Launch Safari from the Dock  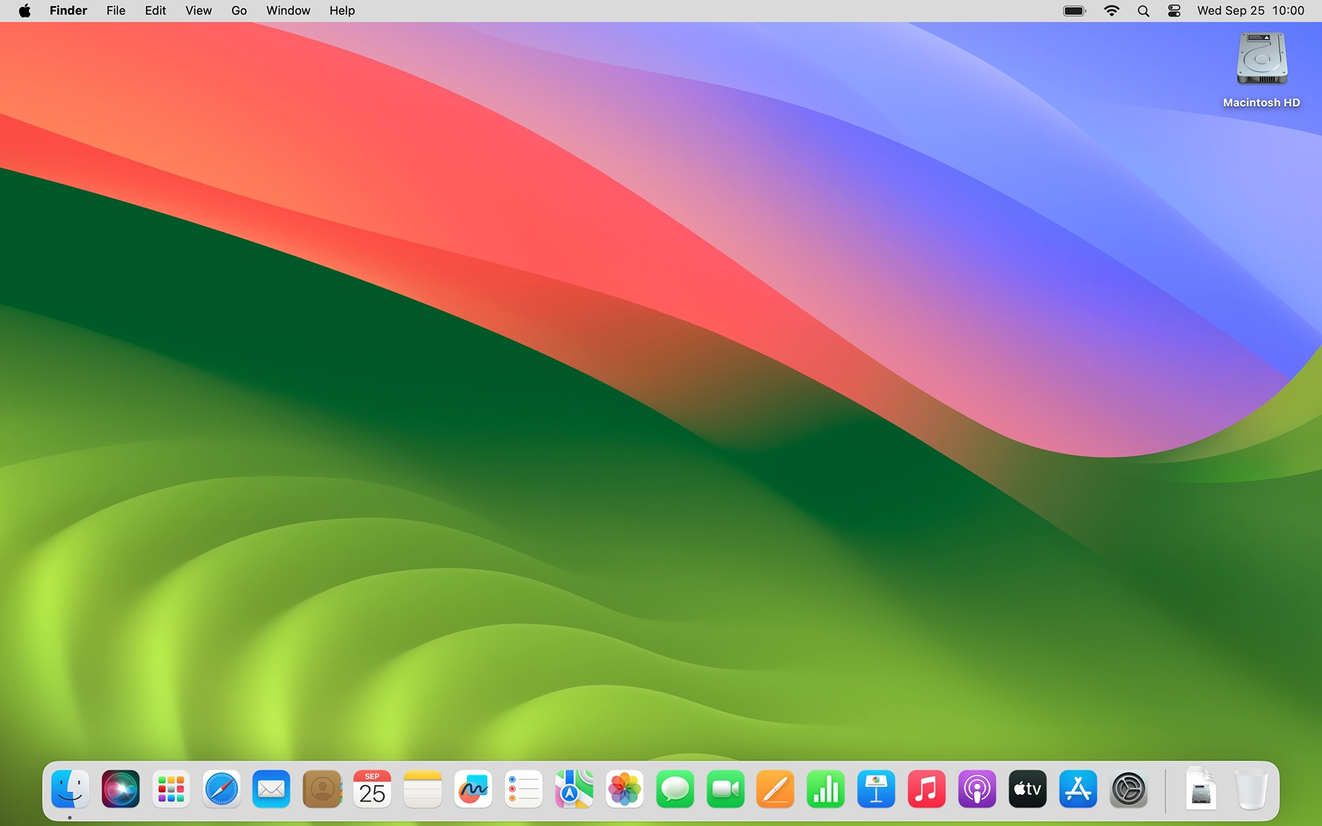point(221,789)
